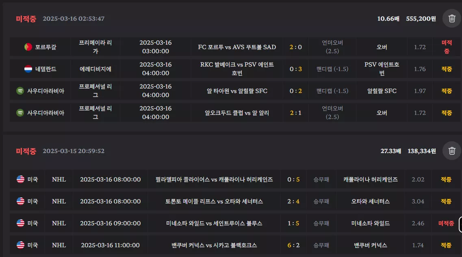The width and height of the screenshot is (462, 257).
Task: Open RKC 발베이크 vs PSV 에인트호번 match
Action: (237, 69)
